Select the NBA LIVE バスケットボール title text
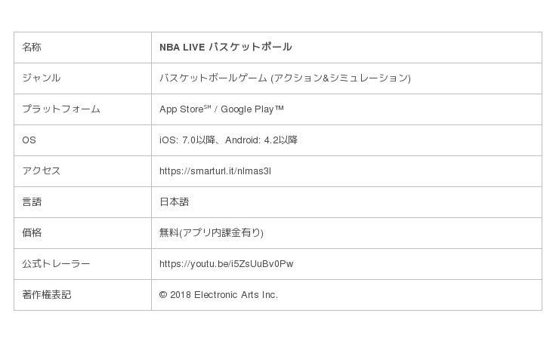Viewport: 559px width, 341px height. [225, 48]
